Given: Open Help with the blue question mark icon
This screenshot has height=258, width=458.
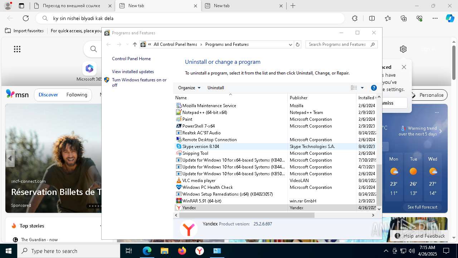Looking at the screenshot, I should pos(374,88).
